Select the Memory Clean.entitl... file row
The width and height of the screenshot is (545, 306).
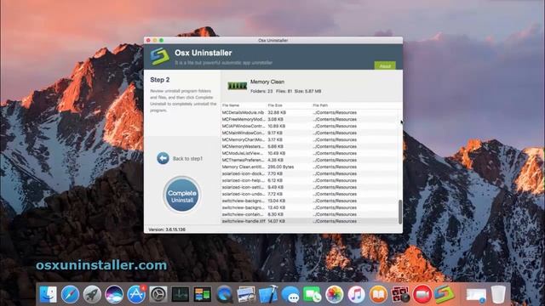click(x=309, y=167)
